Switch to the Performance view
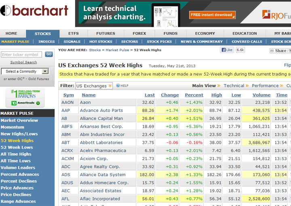The width and height of the screenshot is (291, 206). tap(265, 86)
